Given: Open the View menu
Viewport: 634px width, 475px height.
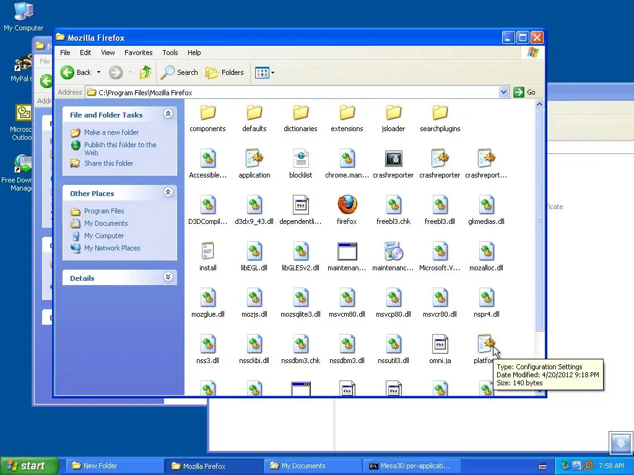Looking at the screenshot, I should (x=108, y=53).
